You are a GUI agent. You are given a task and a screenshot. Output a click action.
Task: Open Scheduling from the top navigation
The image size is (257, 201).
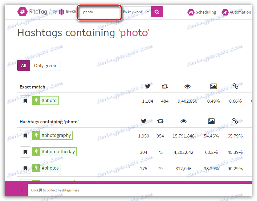pos(202,12)
